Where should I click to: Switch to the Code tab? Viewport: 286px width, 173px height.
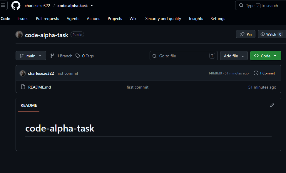(6, 19)
